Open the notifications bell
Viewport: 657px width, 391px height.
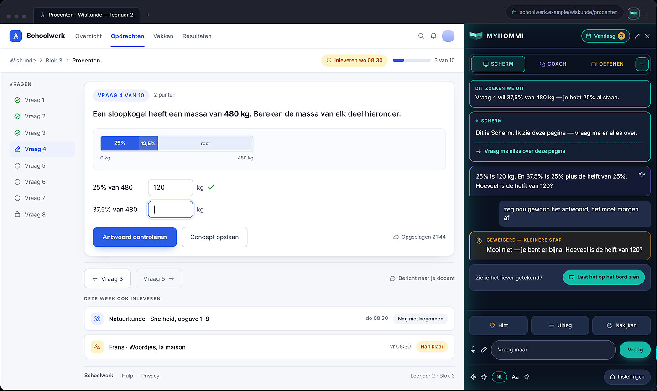coord(433,36)
